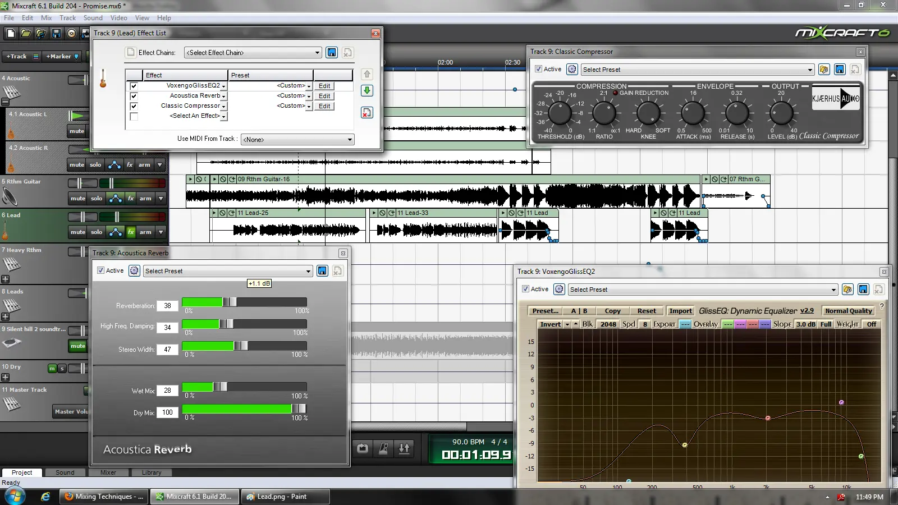Click Classic Compressor save preset disk icon
Image resolution: width=898 pixels, height=505 pixels.
[840, 69]
